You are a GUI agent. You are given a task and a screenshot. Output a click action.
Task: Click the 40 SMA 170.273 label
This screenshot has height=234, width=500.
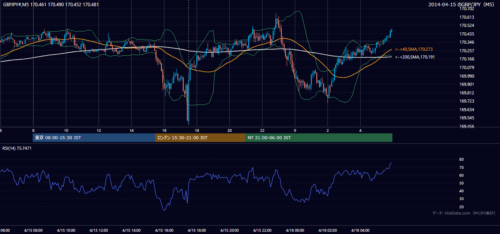[x=414, y=50]
